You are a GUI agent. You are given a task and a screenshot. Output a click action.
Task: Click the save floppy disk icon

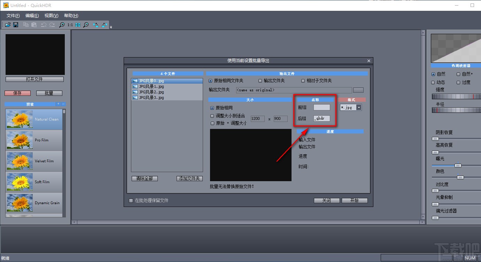pos(16,25)
